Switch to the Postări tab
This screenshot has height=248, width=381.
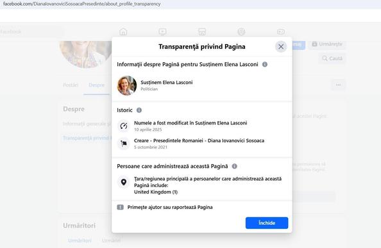click(71, 85)
